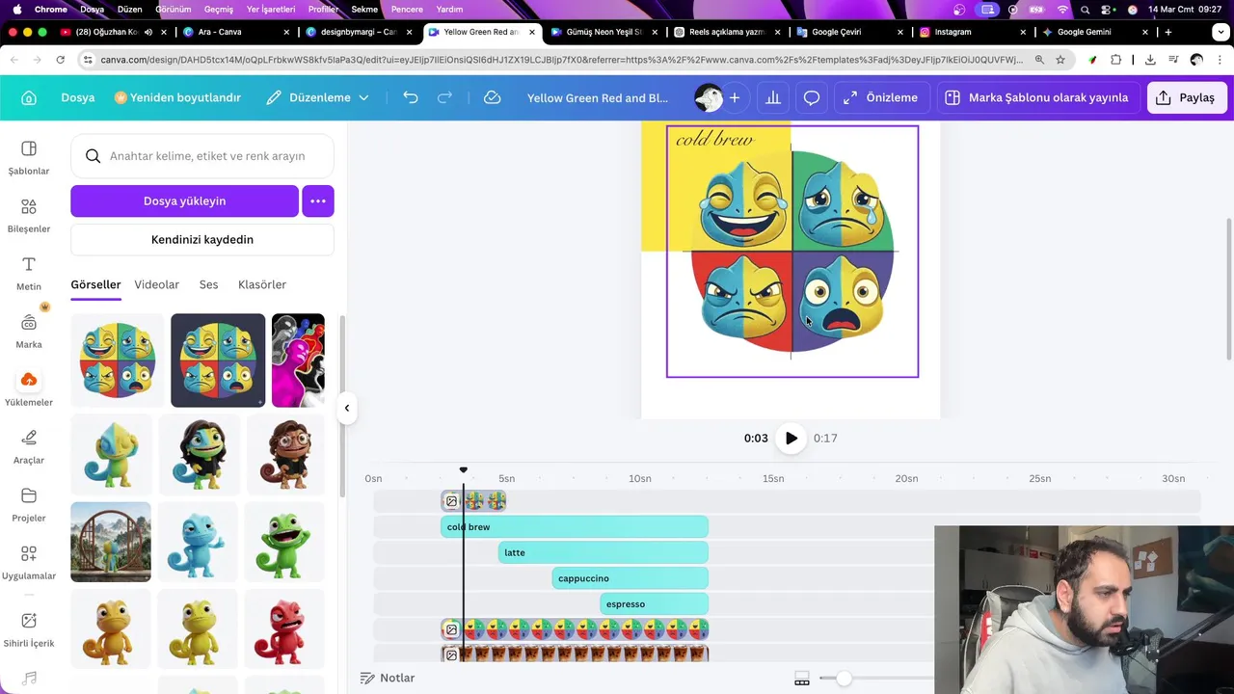Click the uploads search input field
This screenshot has width=1234, height=694.
pyautogui.click(x=202, y=155)
